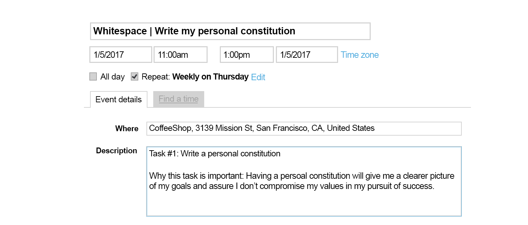Click inside the Where location field
This screenshot has width=528, height=225.
(x=303, y=128)
